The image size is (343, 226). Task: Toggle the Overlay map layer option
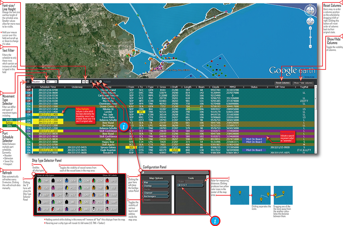point(155,186)
